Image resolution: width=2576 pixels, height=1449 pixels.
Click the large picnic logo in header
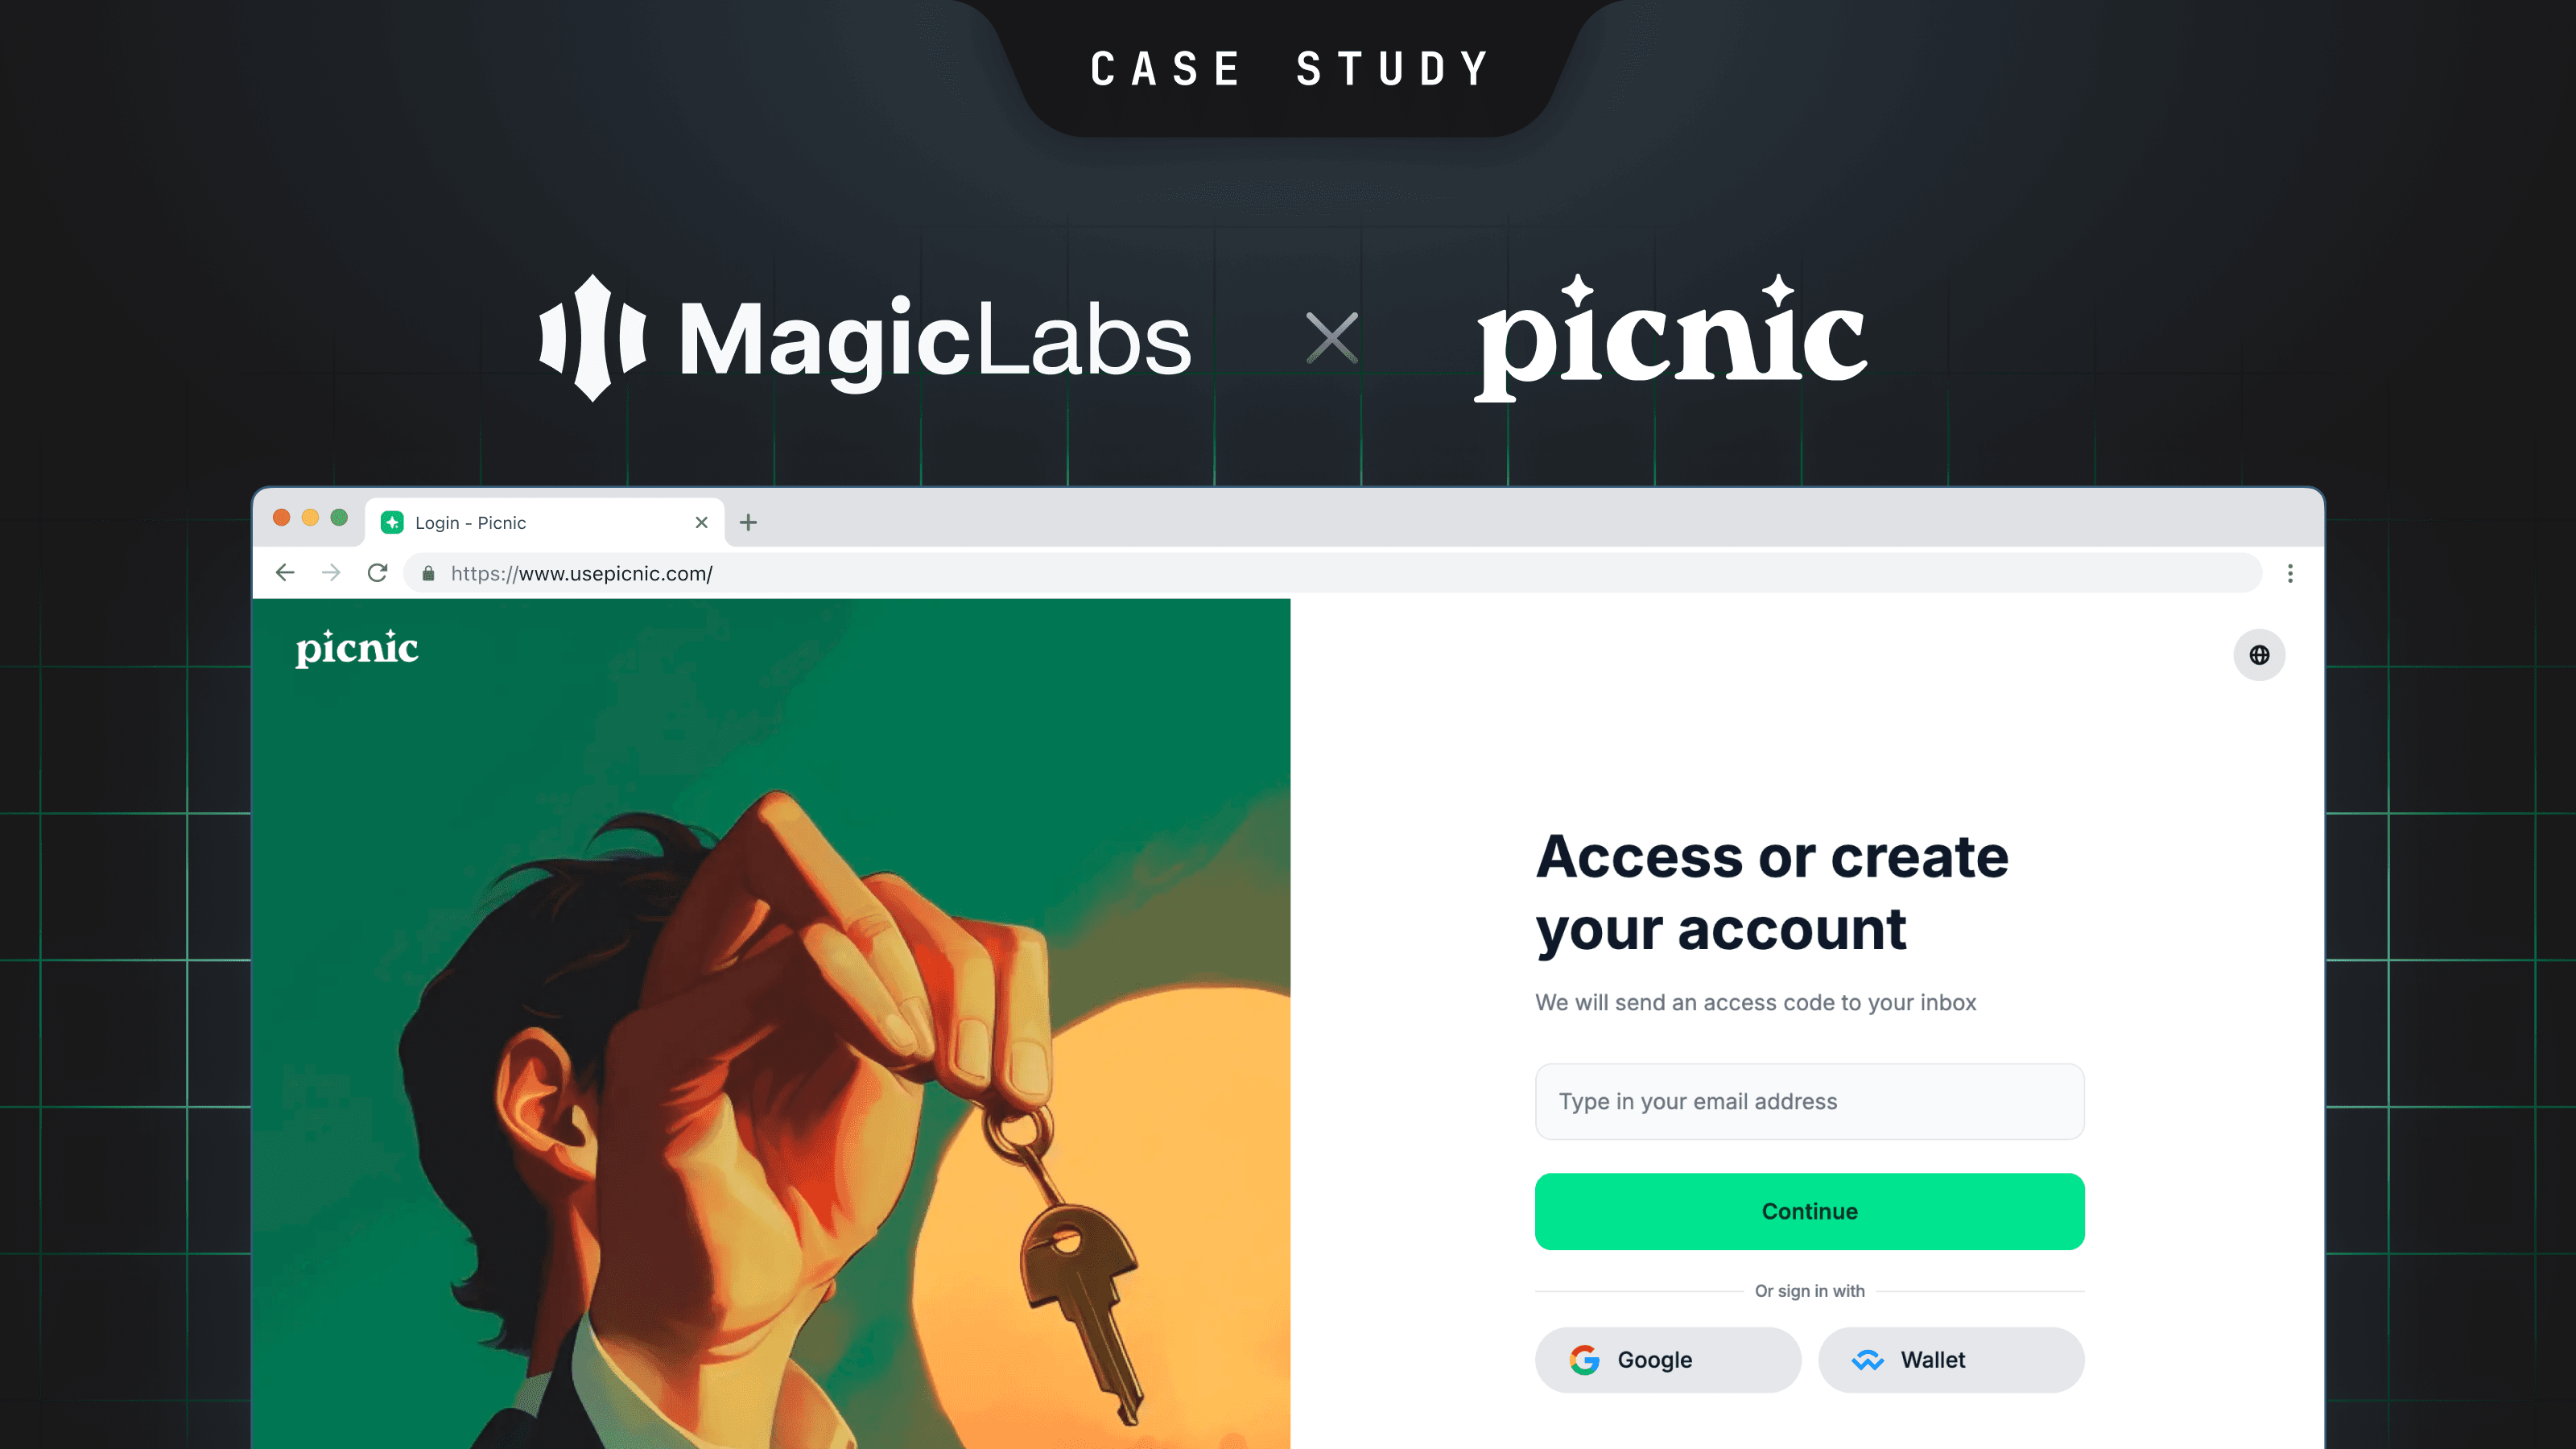(1671, 338)
